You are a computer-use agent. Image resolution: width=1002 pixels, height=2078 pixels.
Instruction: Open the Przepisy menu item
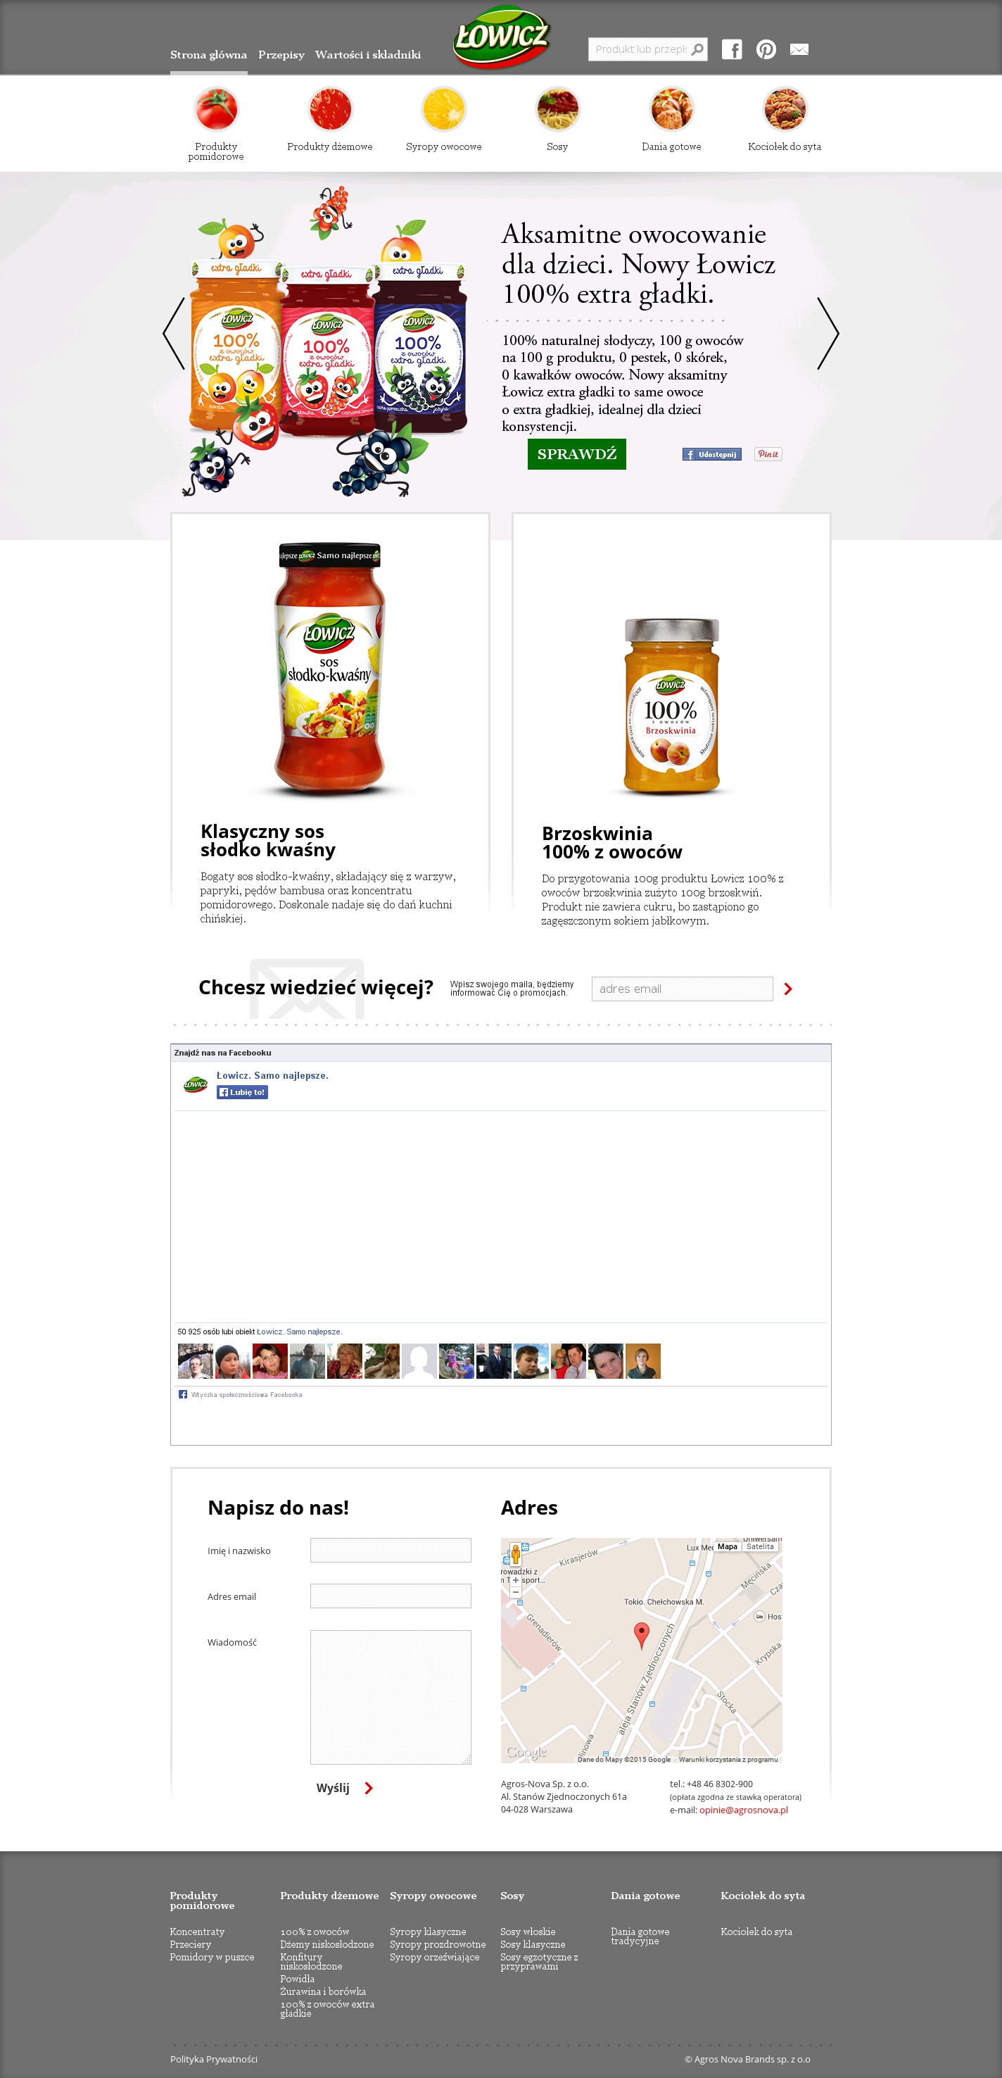tap(281, 55)
